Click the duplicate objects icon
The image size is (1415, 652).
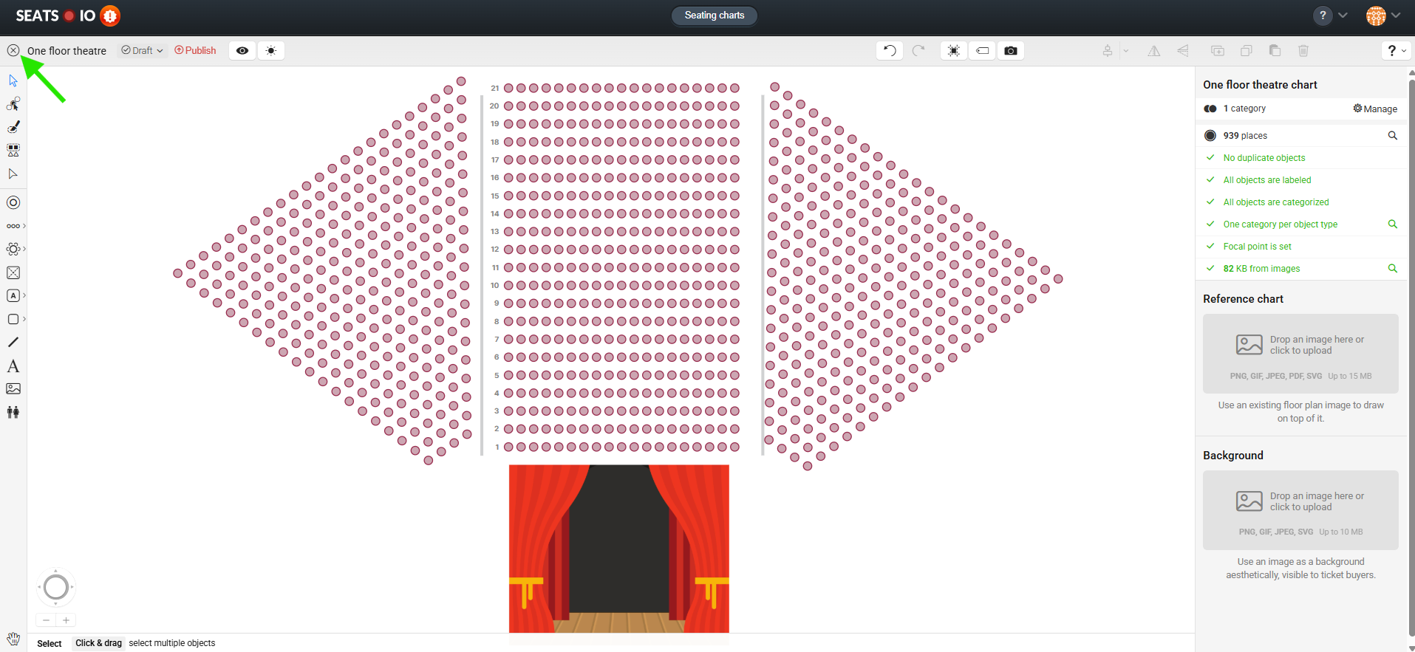(1218, 51)
